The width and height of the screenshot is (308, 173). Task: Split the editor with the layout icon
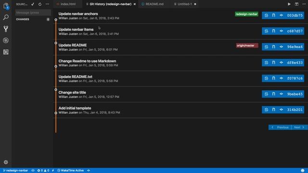(x=296, y=4)
